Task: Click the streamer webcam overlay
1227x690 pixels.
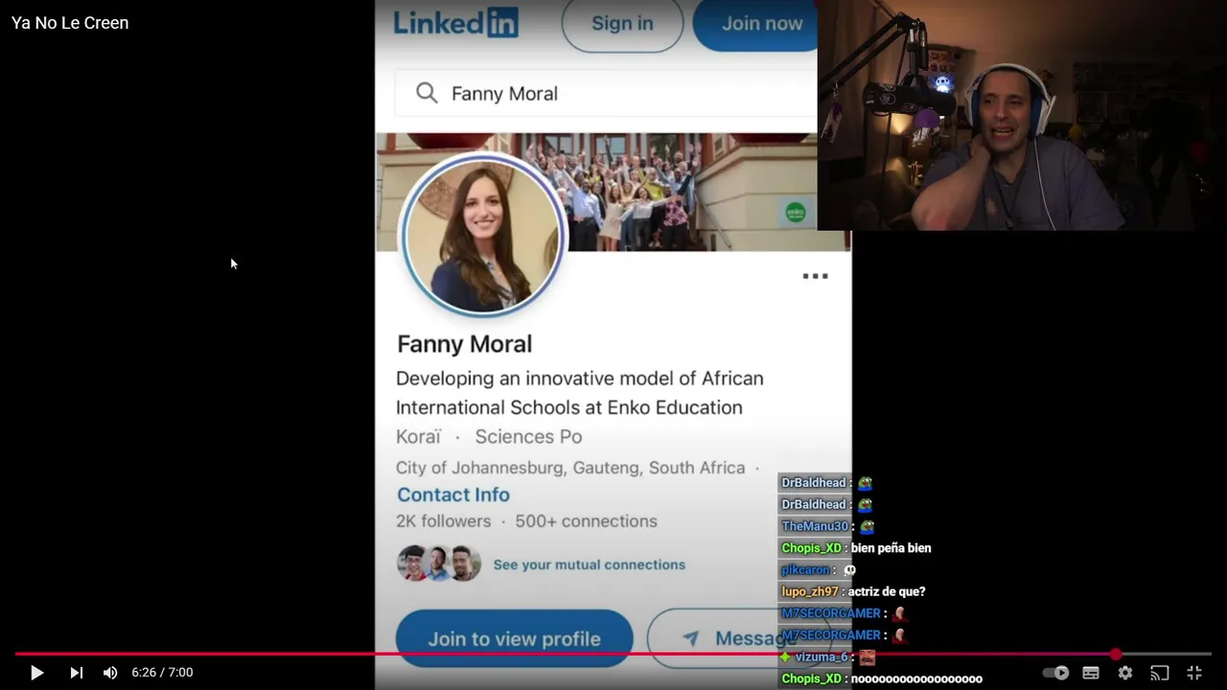Action: pyautogui.click(x=1022, y=115)
